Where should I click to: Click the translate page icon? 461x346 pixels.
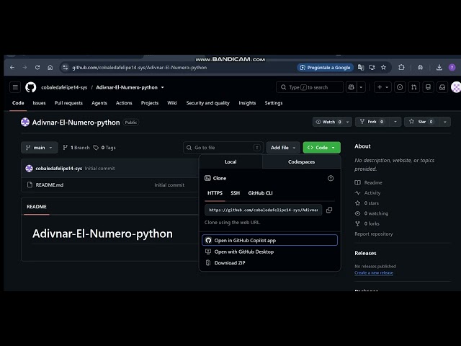pos(361,67)
